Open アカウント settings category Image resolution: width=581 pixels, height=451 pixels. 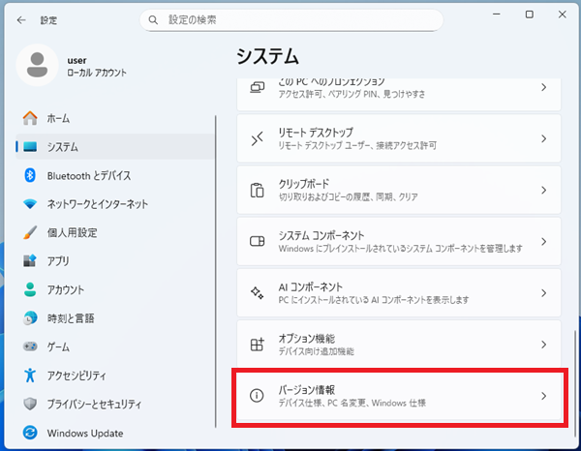[x=115, y=289]
